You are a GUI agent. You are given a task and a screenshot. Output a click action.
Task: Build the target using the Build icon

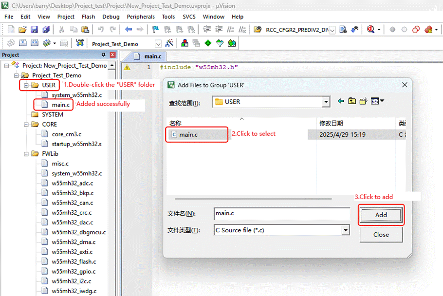click(x=22, y=43)
